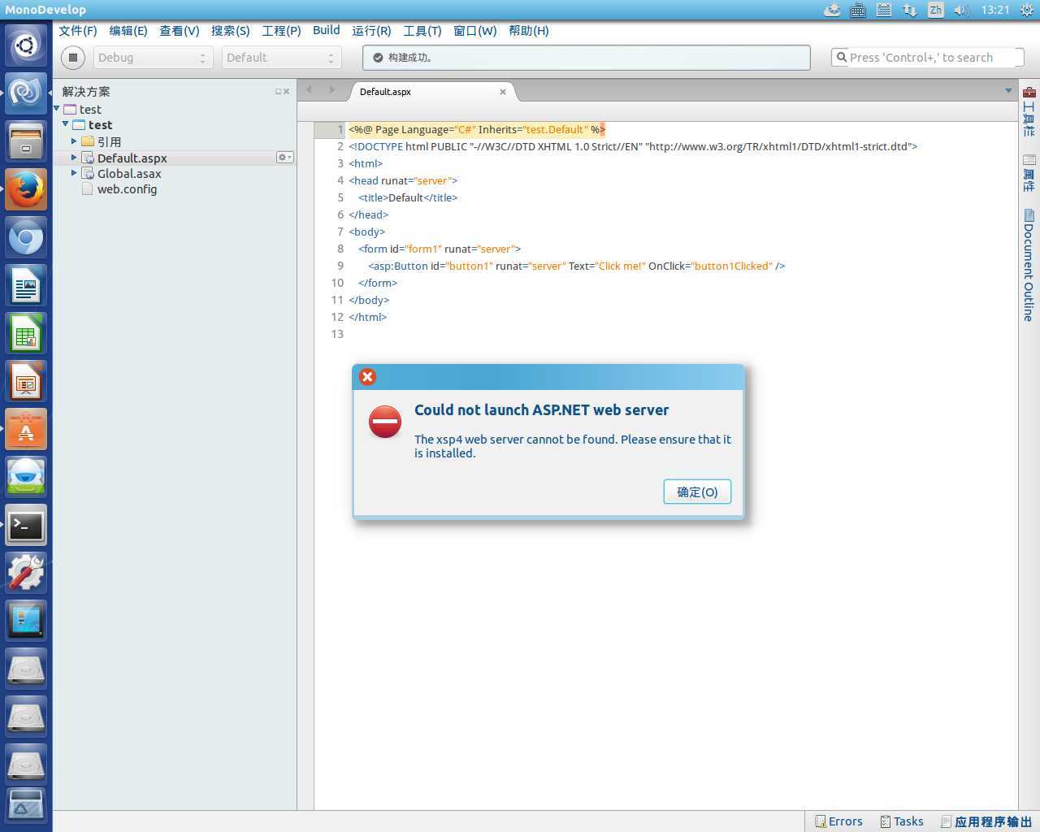Screen dimensions: 1040x832
Task: Open the 应用程序输出 pad
Action: pos(986,821)
